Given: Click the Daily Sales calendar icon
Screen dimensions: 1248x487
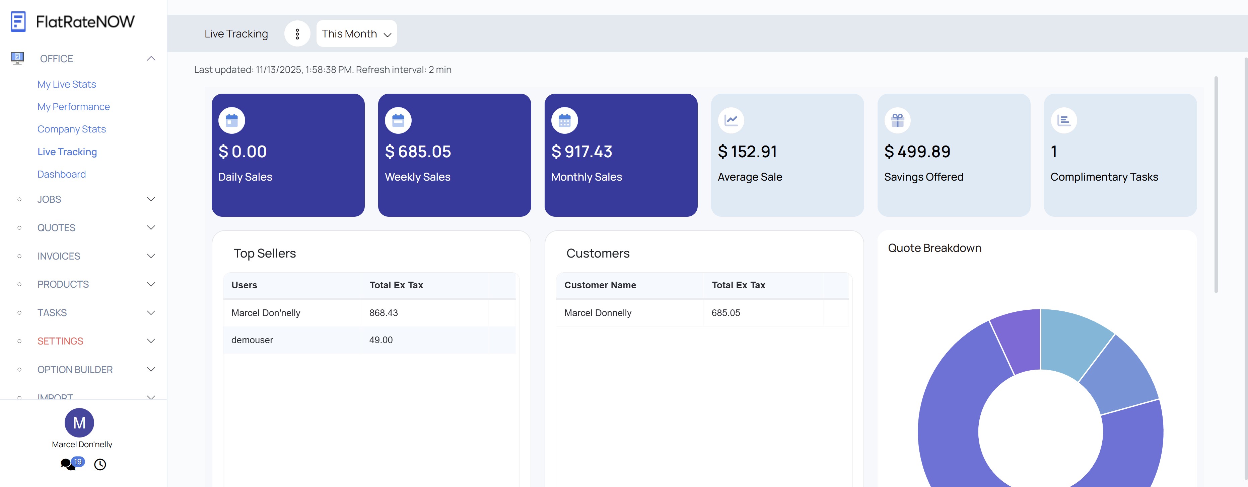Looking at the screenshot, I should (x=231, y=120).
